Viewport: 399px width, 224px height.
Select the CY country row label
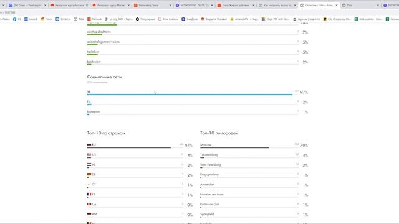tap(94, 184)
